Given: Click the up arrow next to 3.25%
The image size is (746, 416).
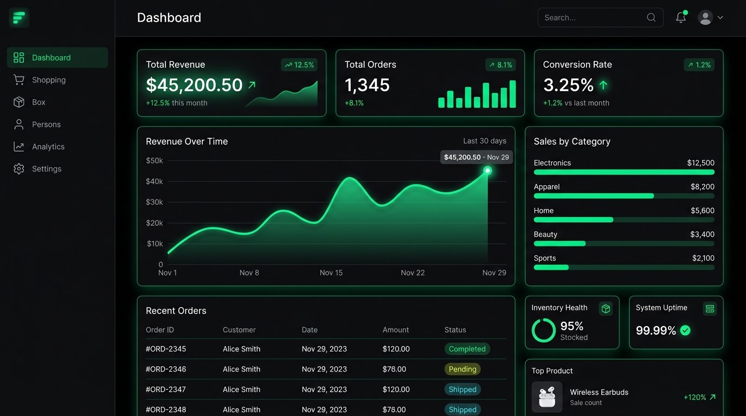Looking at the screenshot, I should 603,85.
